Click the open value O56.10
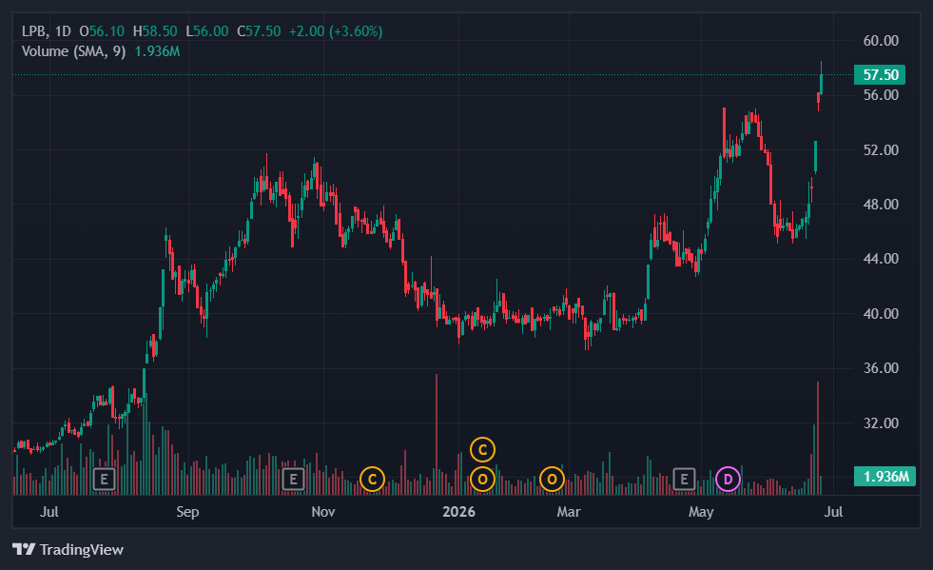Screen dimensions: 933x570 102,31
